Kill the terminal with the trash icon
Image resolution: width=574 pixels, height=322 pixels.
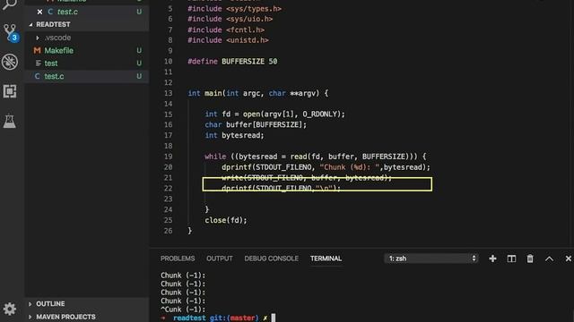click(530, 258)
